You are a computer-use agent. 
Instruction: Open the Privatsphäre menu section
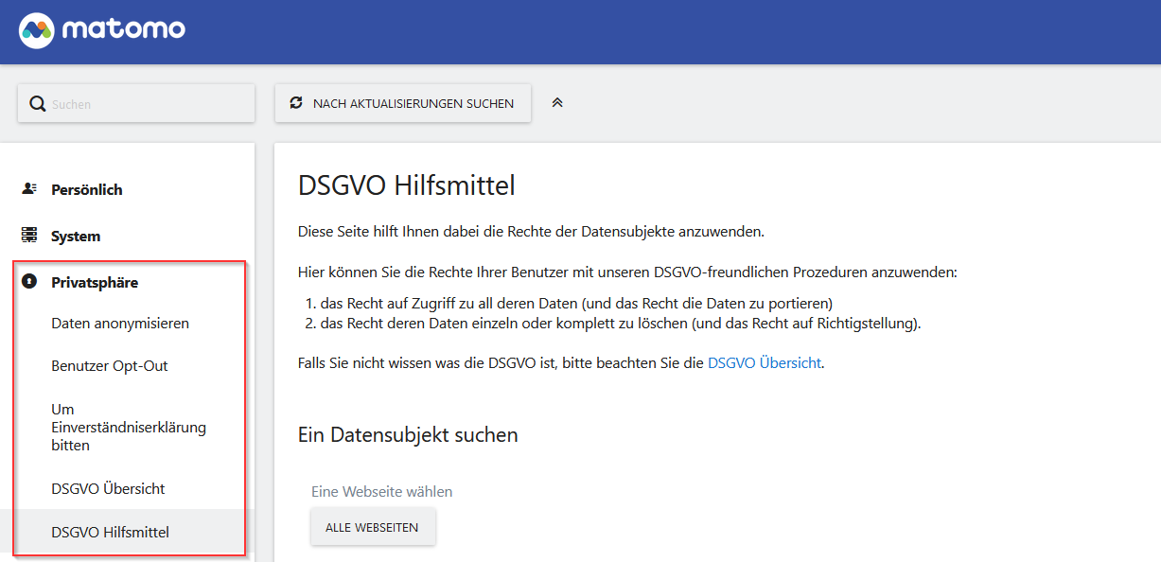(95, 282)
